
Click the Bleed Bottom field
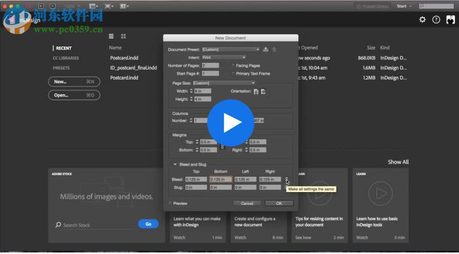[221, 179]
